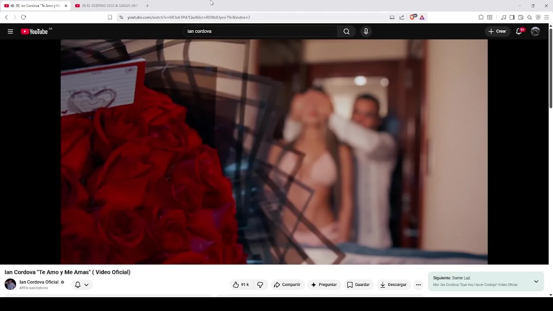Click the search magnifier button
The height and width of the screenshot is (311, 553).
coord(346,31)
